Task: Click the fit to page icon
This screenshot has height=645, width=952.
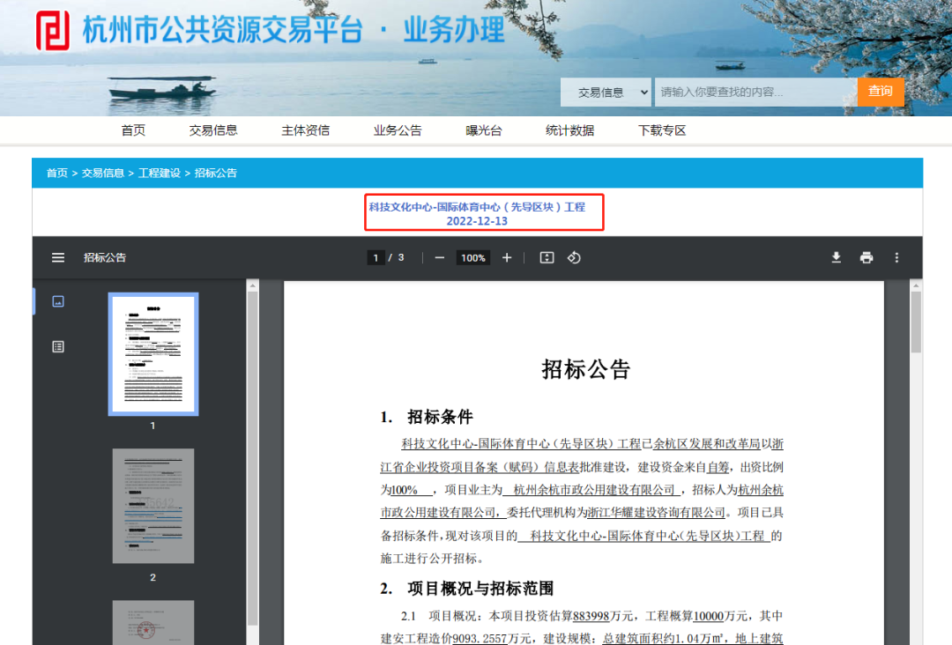Action: click(547, 258)
